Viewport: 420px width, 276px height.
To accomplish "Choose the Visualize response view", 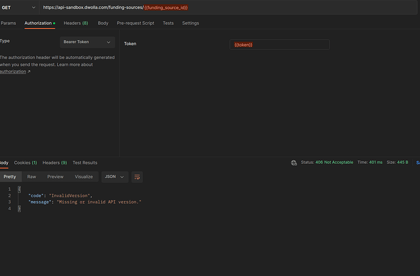I will [x=83, y=177].
